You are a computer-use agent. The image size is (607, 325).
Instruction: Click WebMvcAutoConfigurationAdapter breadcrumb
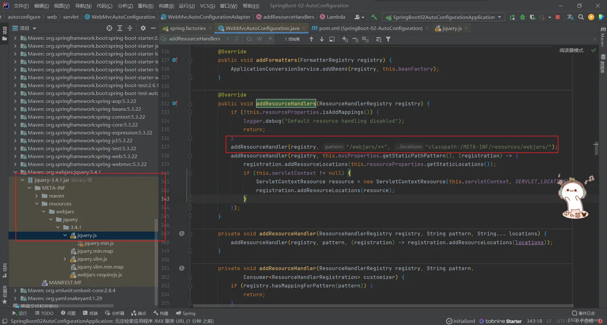(x=206, y=17)
